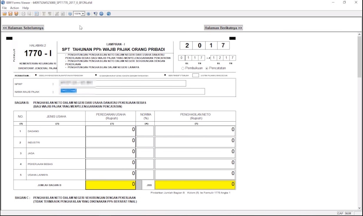The image size is (363, 216).
Task: Save the current form
Action: point(11,14)
